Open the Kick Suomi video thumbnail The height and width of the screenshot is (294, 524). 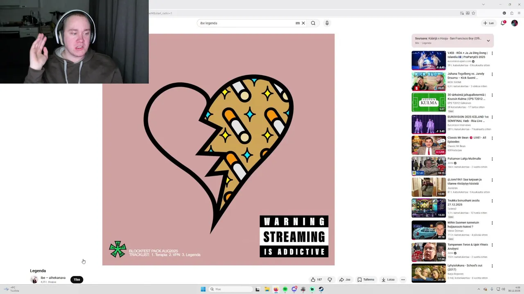429,81
